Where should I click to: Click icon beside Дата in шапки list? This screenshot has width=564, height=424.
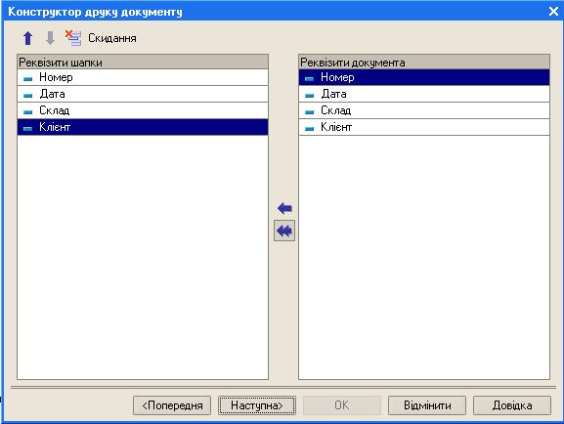[x=27, y=95]
